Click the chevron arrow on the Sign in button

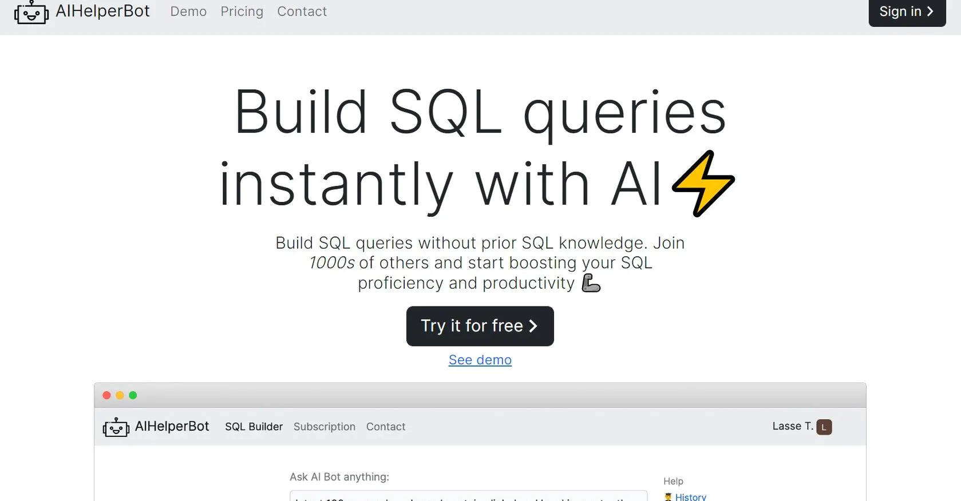click(930, 11)
